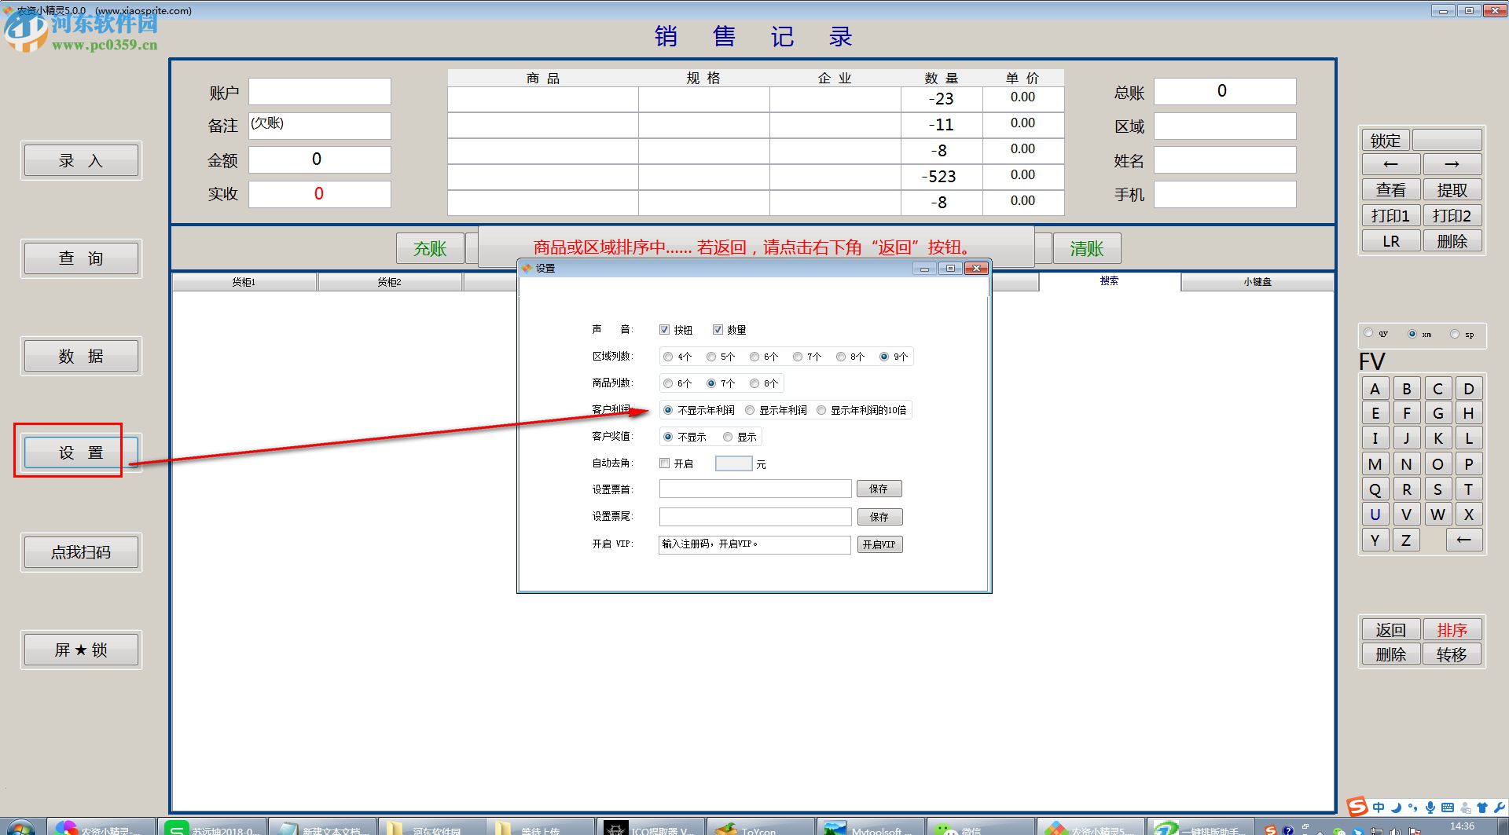Click the VIP registration code field
1509x835 pixels.
[754, 544]
